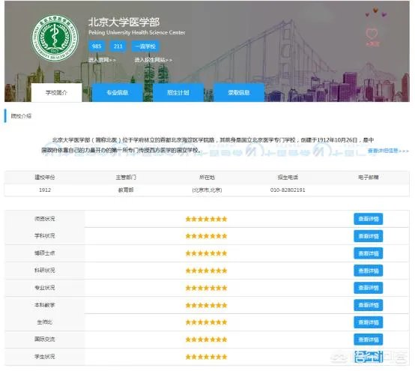Click the 生师比 row label
Viewport: 415px width, 371px height.
(x=45, y=322)
